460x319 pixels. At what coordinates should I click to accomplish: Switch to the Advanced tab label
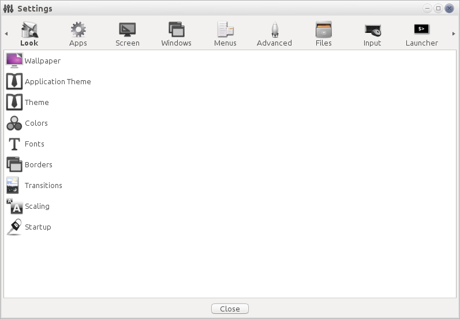coord(274,43)
